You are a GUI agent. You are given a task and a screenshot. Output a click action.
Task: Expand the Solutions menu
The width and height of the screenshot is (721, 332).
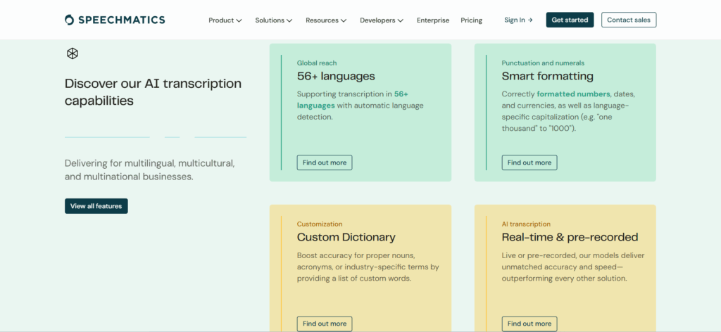coord(274,20)
